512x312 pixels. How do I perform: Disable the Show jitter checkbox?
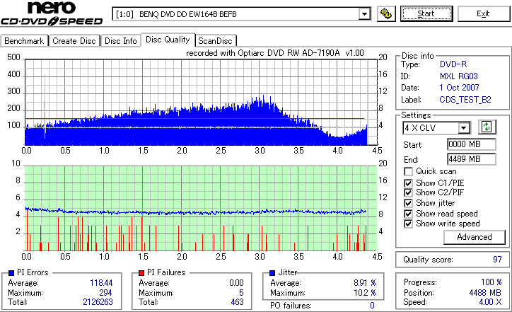pos(408,203)
